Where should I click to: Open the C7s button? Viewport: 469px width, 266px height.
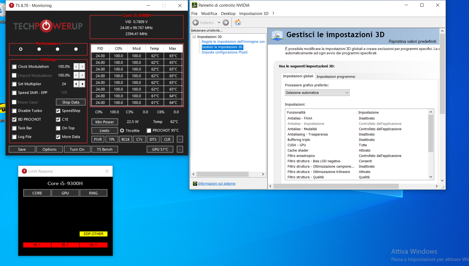click(139, 139)
